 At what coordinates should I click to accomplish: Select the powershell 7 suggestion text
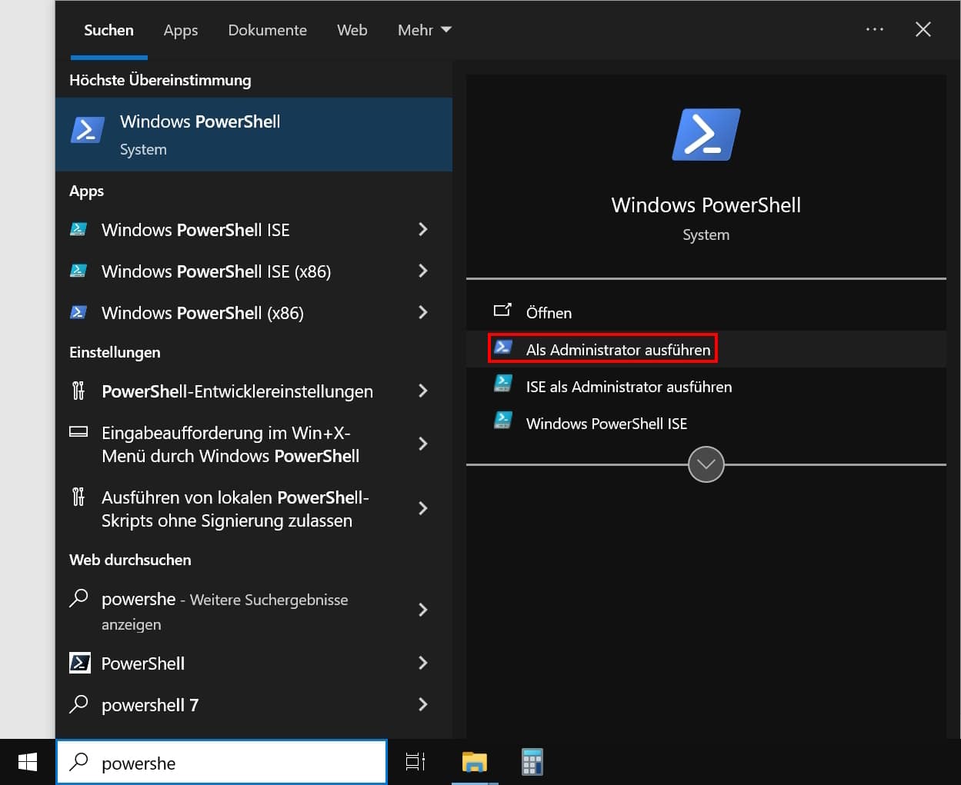click(150, 705)
